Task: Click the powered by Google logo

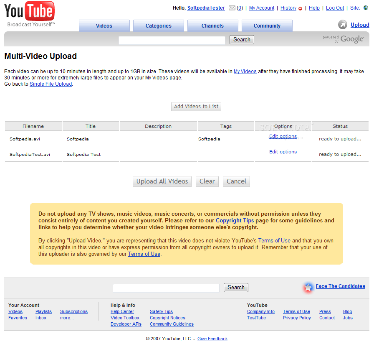Action: [x=343, y=39]
